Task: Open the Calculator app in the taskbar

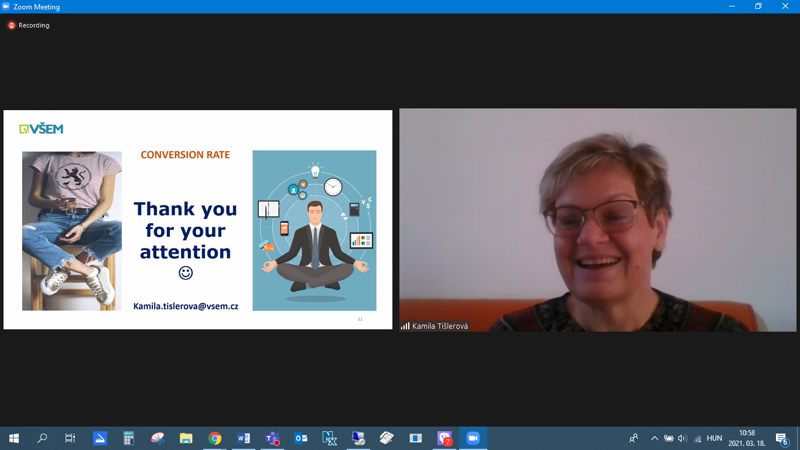Action: tap(129, 438)
